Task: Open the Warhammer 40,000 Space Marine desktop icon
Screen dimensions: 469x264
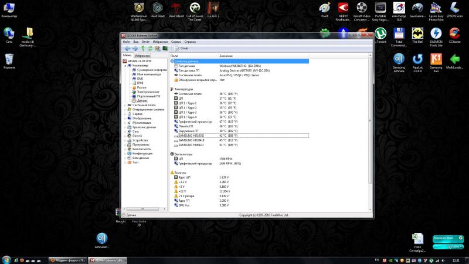Action: click(139, 12)
